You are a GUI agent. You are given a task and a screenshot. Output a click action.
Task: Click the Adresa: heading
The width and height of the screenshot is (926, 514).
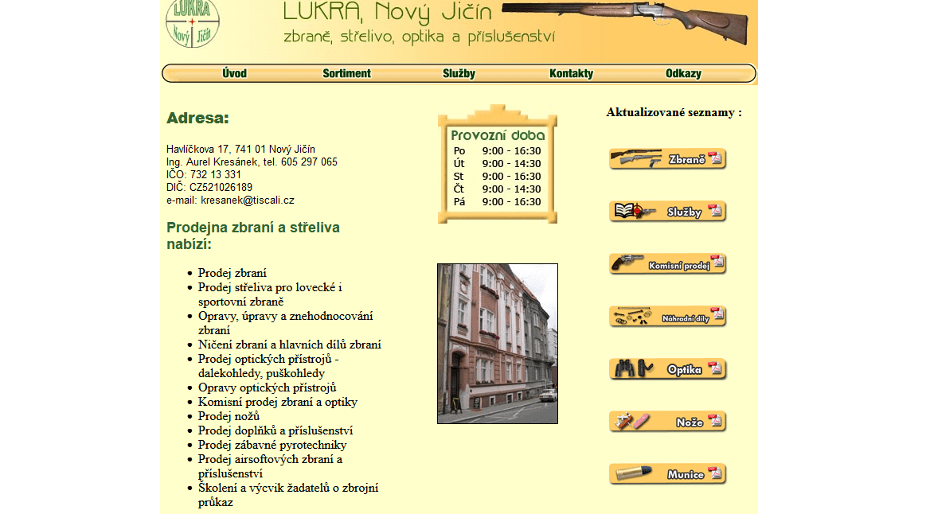tap(197, 118)
